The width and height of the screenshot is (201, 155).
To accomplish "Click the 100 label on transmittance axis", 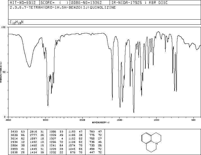I will (x=3, y=27).
